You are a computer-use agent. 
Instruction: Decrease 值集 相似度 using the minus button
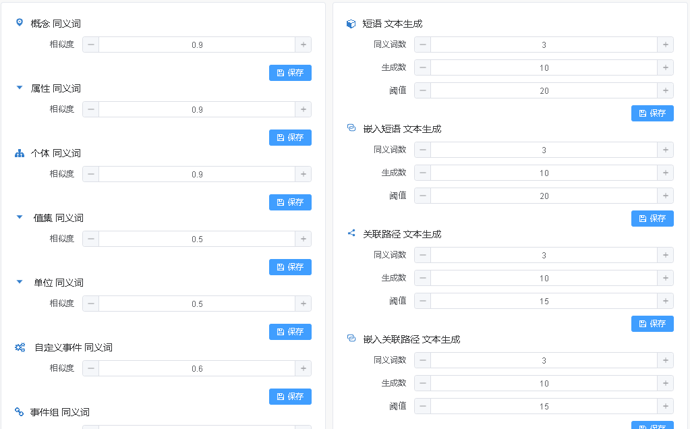tap(90, 238)
